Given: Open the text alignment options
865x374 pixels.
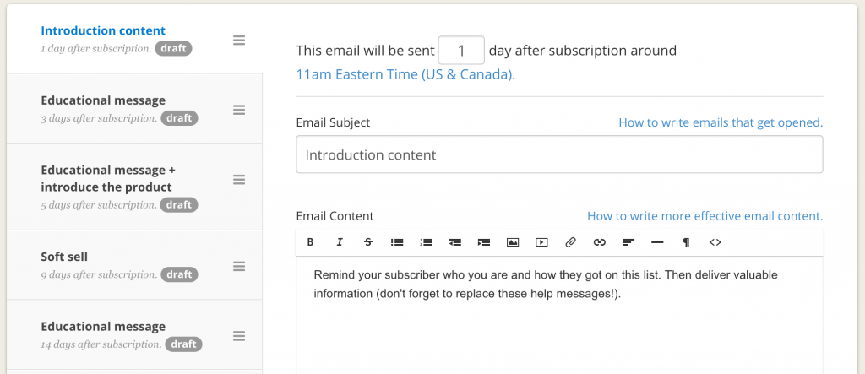Looking at the screenshot, I should [x=628, y=242].
